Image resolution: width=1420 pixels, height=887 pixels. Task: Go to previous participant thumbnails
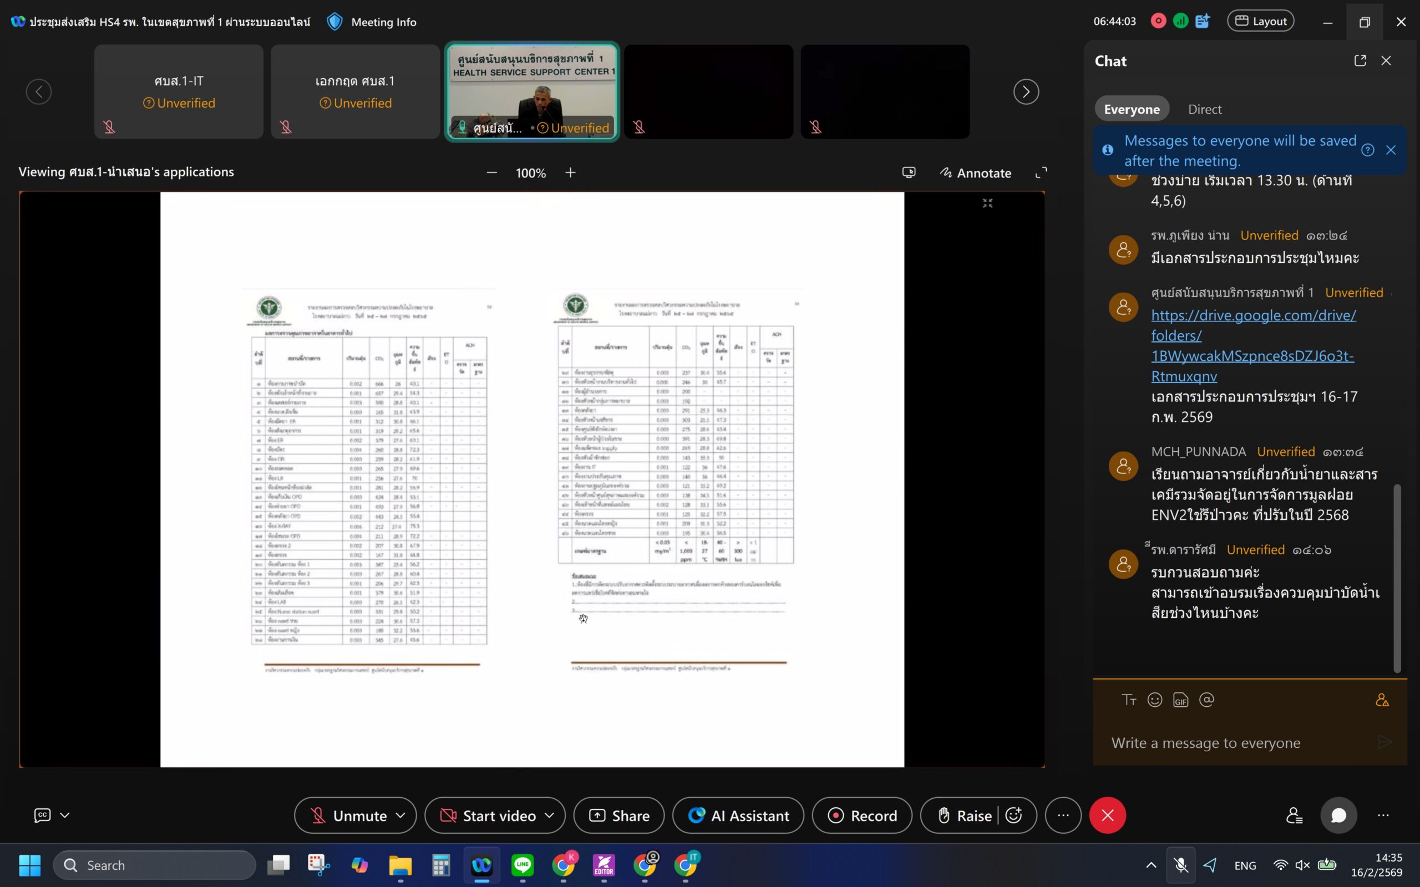39,91
